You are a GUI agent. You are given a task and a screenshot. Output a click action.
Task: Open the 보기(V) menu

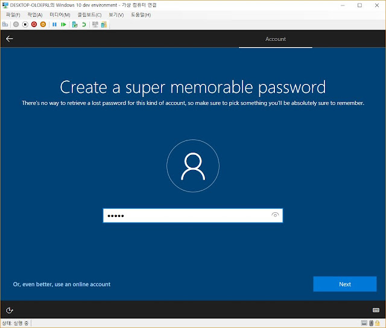click(x=116, y=14)
